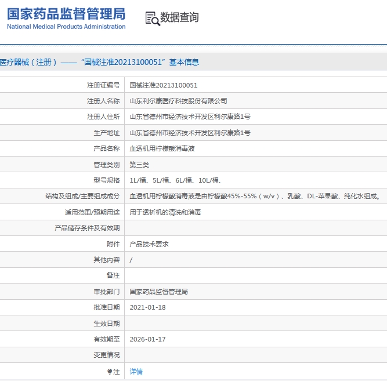Click the 产品名称 label
387x385 pixels.
coord(107,148)
